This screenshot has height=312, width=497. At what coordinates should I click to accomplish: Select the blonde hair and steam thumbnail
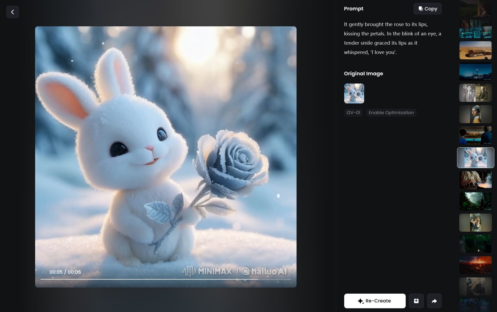coord(475,180)
